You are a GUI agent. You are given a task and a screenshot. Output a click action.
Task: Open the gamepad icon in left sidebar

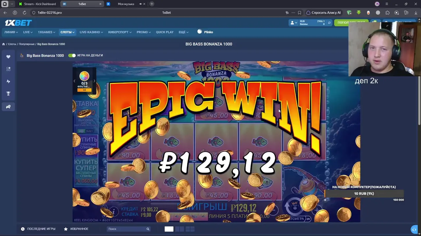tap(8, 107)
